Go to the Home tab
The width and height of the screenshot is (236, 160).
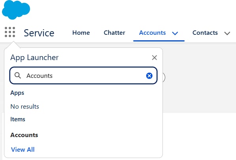tap(81, 33)
